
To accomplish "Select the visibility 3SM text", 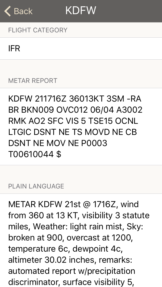I will [x=117, y=99].
